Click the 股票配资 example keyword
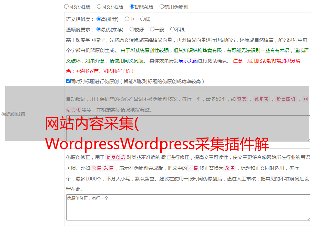The image size is (314, 227). pos(286,99)
